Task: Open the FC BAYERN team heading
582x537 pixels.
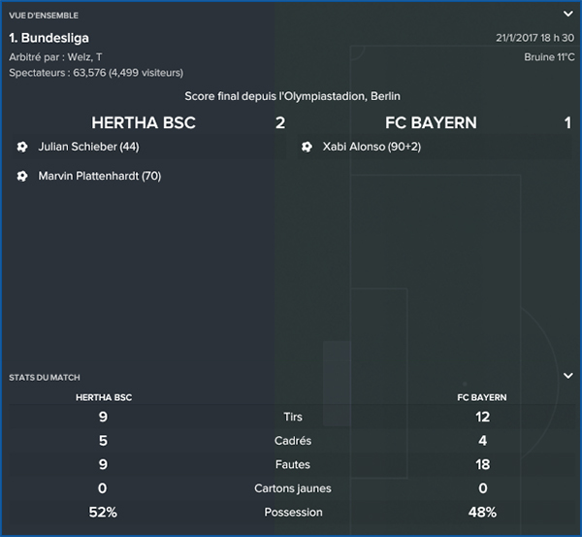Action: click(431, 123)
